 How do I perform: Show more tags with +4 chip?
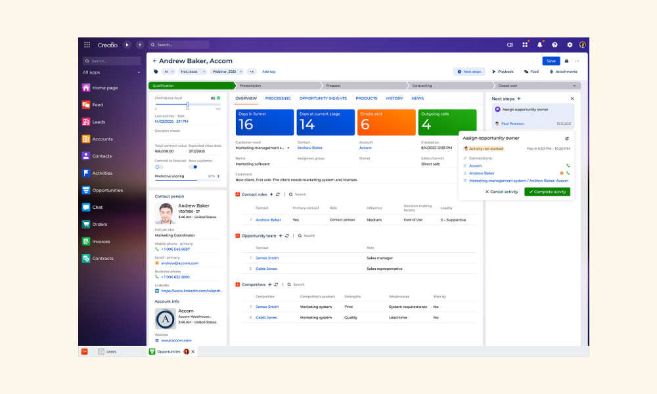252,72
